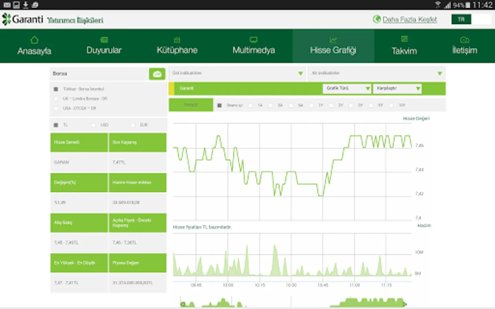Viewport: 495px width, 309px height.
Task: Tap the chart icon above Hisse Grafiği
Action: click(333, 40)
